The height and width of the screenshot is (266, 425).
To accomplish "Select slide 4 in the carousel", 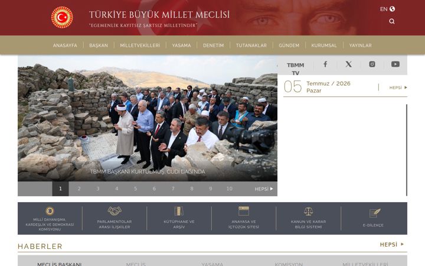I will [x=116, y=189].
